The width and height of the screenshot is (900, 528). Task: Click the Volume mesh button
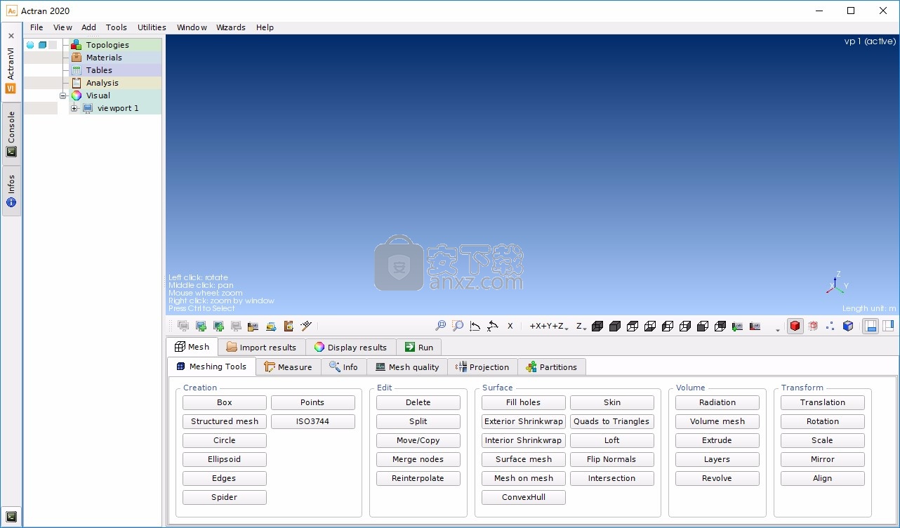click(717, 421)
